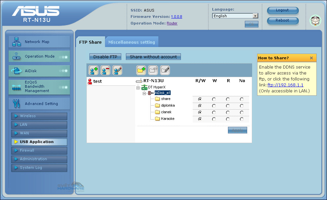Open the Wireless advanced settings menu
The width and height of the screenshot is (327, 200).
(39, 116)
